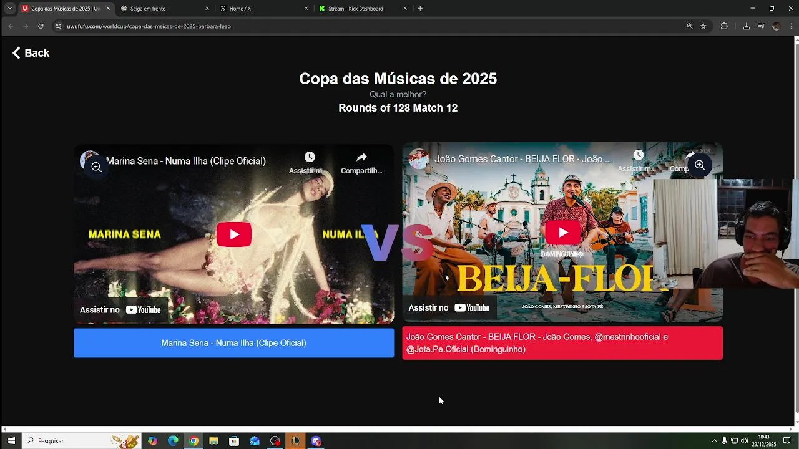Open the Chrome profile avatar
This screenshot has height=449, width=799.
pos(776,26)
